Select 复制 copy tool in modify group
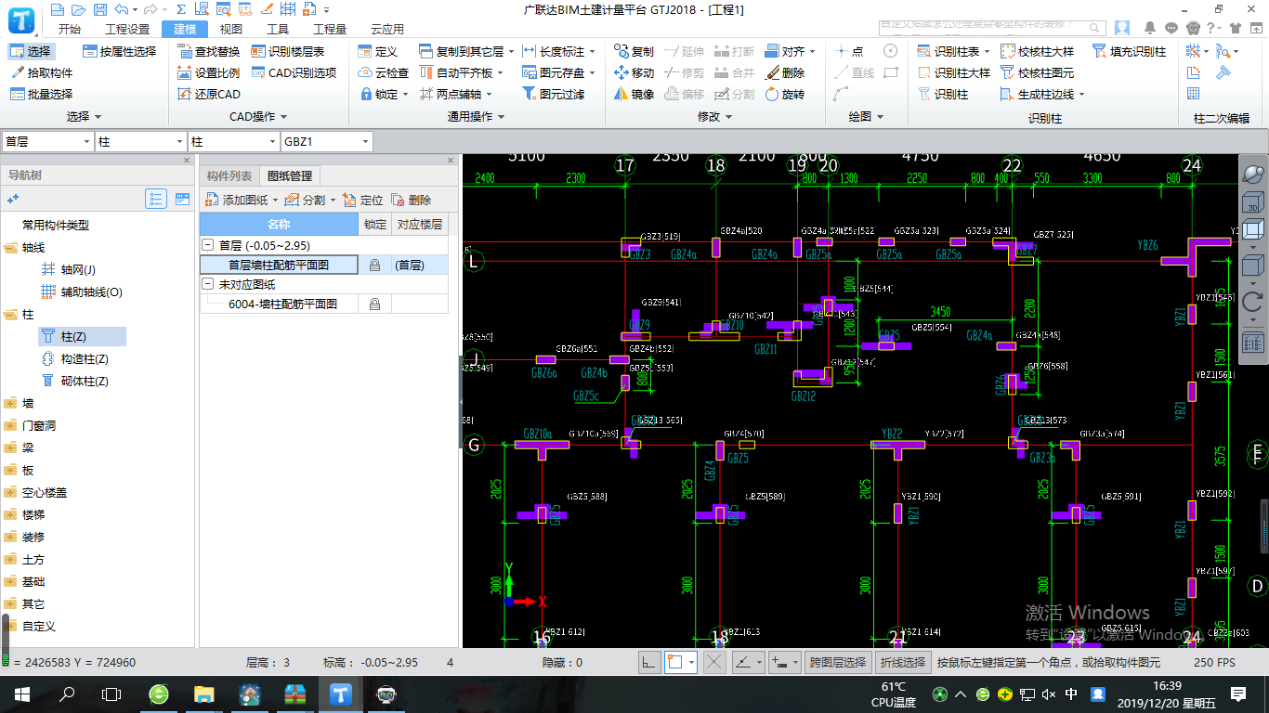The image size is (1269, 713). coord(634,51)
